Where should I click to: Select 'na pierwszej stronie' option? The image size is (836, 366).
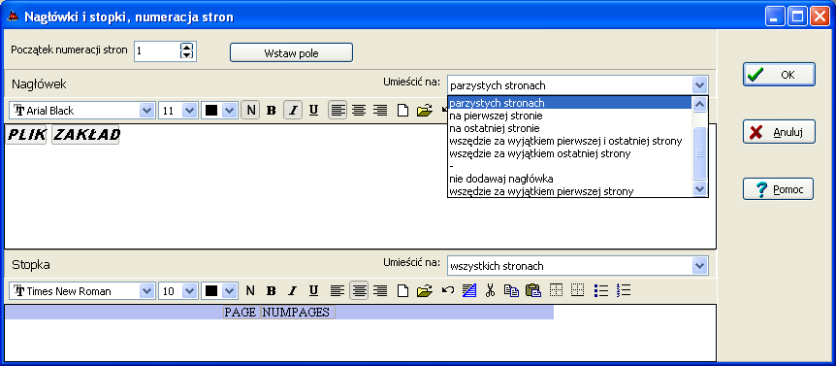pos(569,116)
